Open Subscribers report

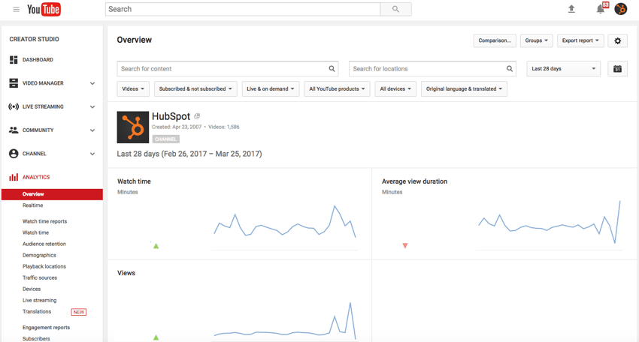(x=36, y=339)
